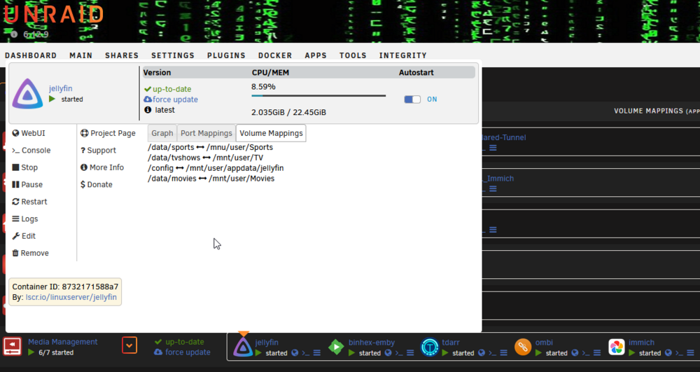The image size is (700, 372).
Task: Open ombi console icon
Action: [586, 353]
